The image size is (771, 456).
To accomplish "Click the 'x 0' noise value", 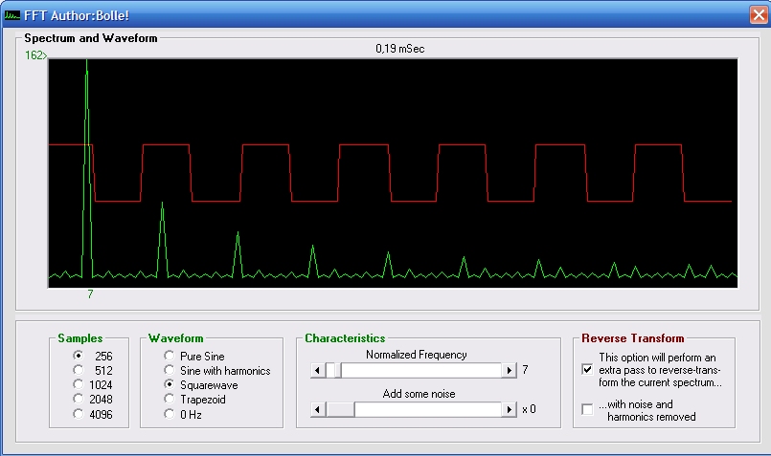I will point(529,409).
